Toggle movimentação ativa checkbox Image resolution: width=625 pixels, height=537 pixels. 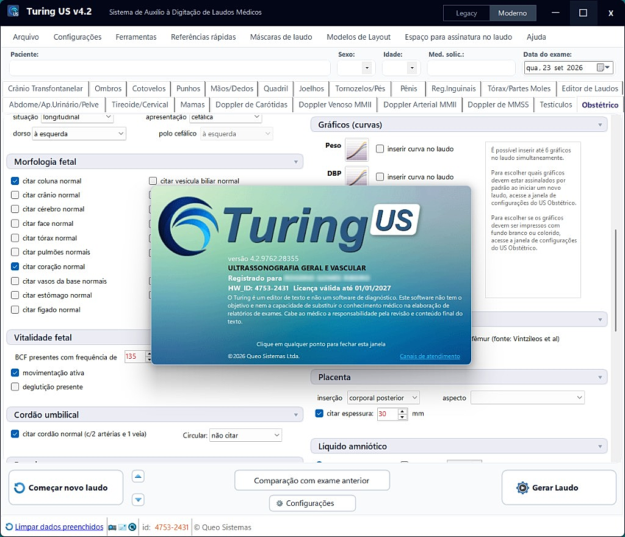15,373
